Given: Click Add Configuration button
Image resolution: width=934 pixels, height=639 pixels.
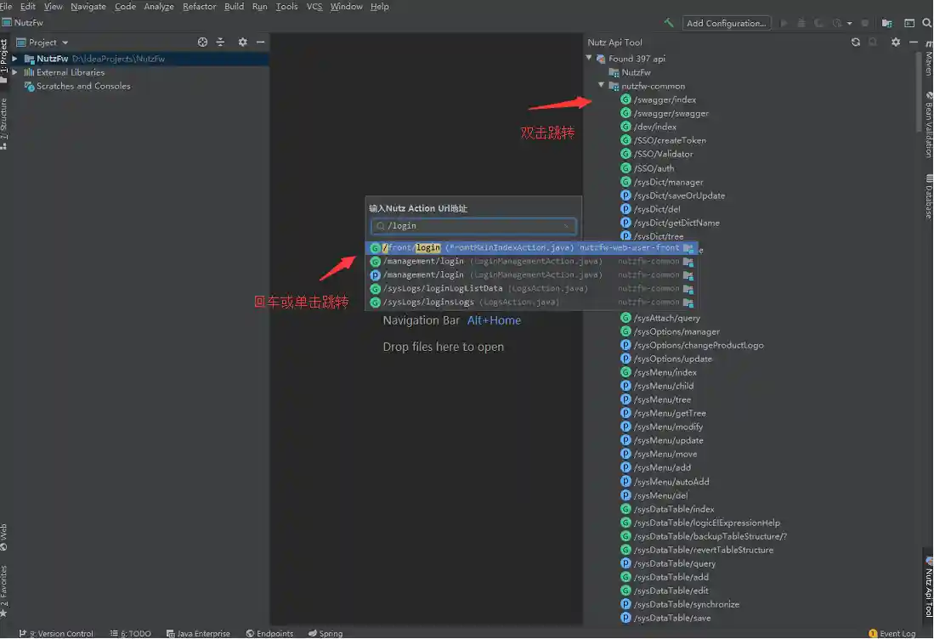Looking at the screenshot, I should click(727, 23).
